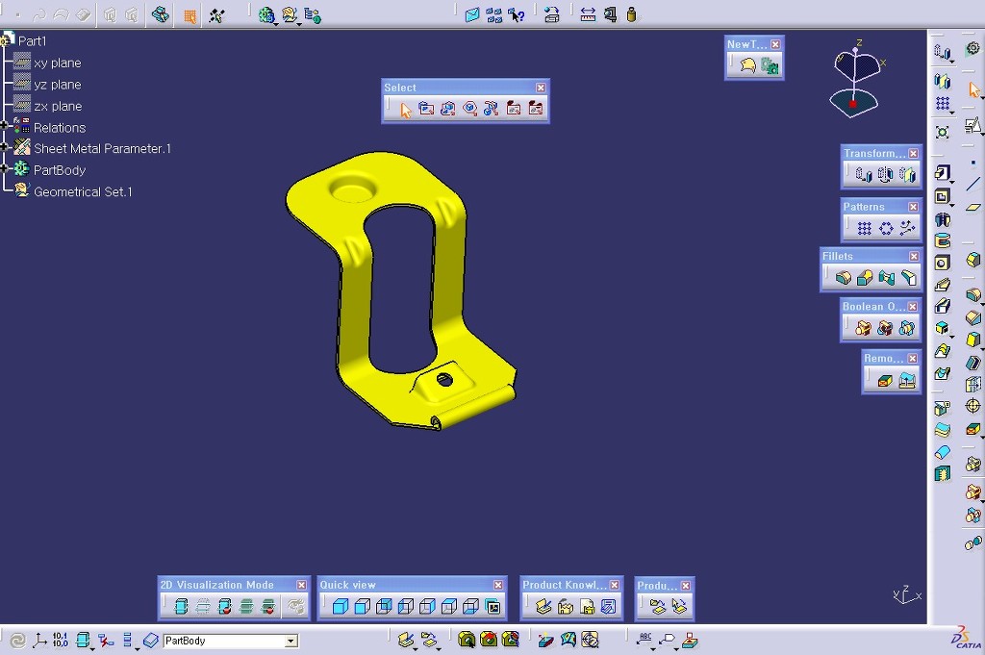This screenshot has width=985, height=655.
Task: Choose Rectangular Pattern in the Patterns toolbar
Action: (864, 229)
